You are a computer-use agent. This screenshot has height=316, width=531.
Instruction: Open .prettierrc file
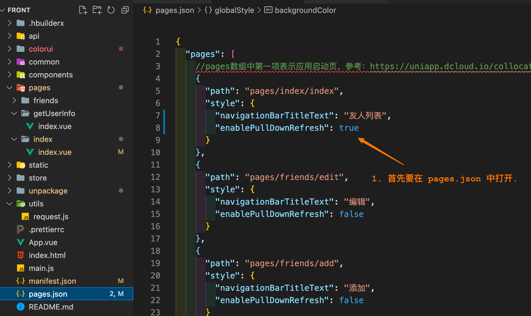(46, 230)
